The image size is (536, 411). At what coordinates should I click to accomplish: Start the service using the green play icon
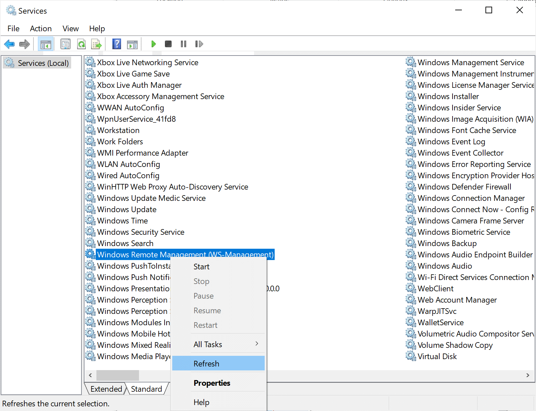(x=154, y=44)
